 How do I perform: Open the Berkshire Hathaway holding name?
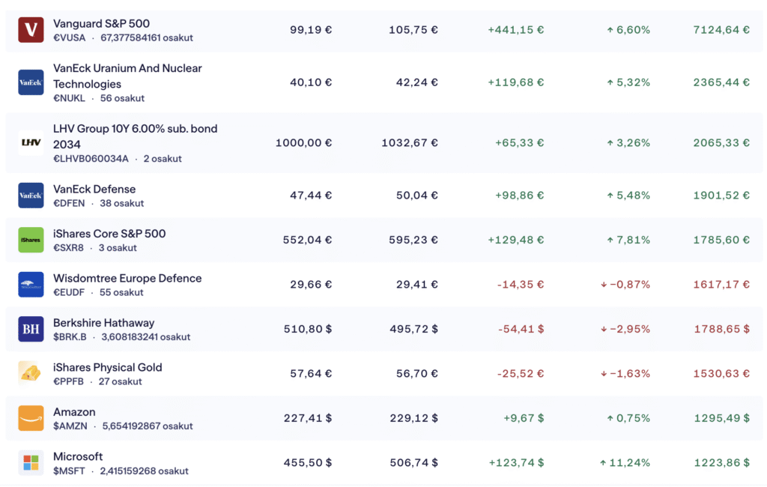pos(103,323)
